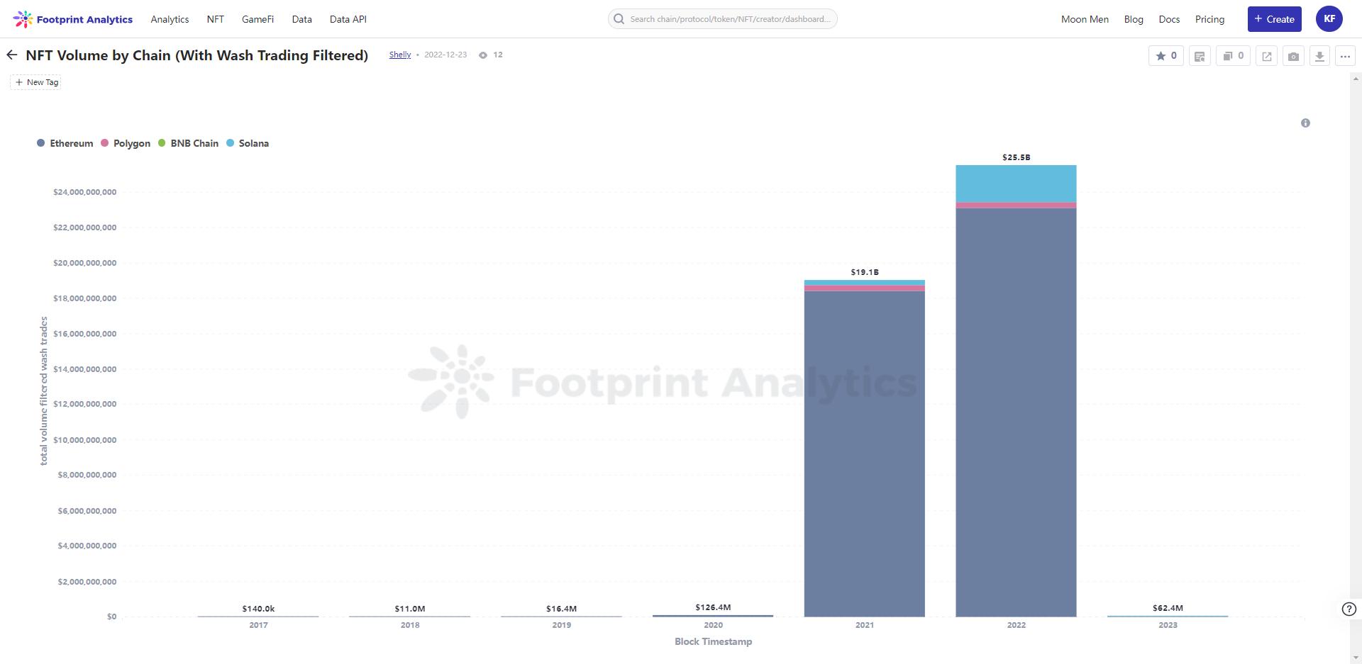
Task: Open the view query table icon
Action: tap(1200, 56)
